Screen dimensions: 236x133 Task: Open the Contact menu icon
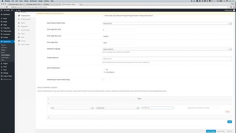point(1,37)
